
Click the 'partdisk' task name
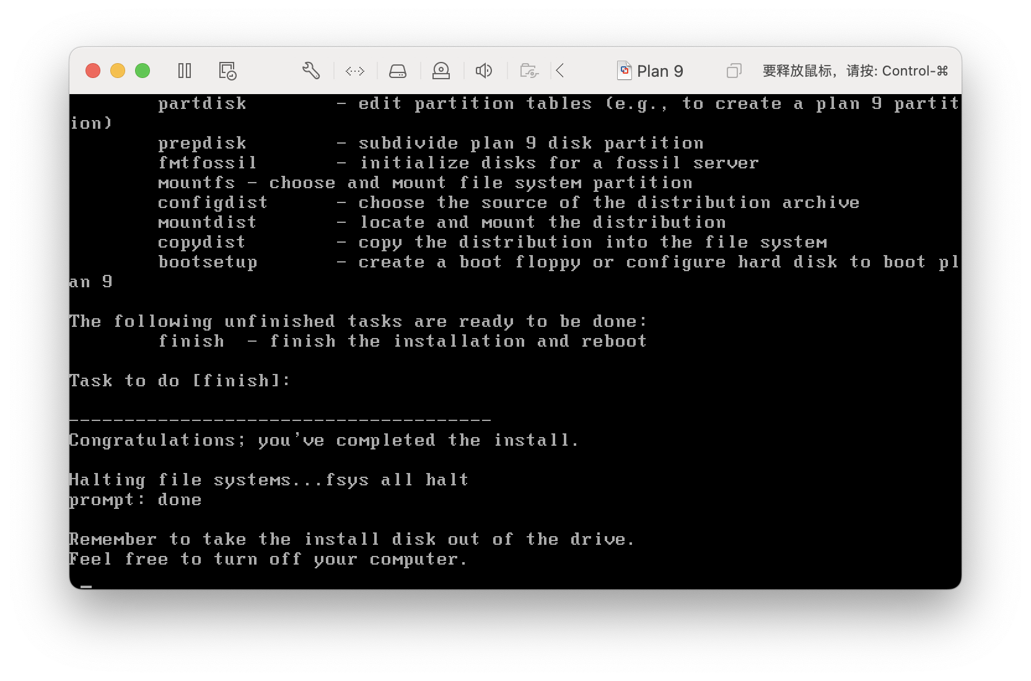[x=202, y=103]
